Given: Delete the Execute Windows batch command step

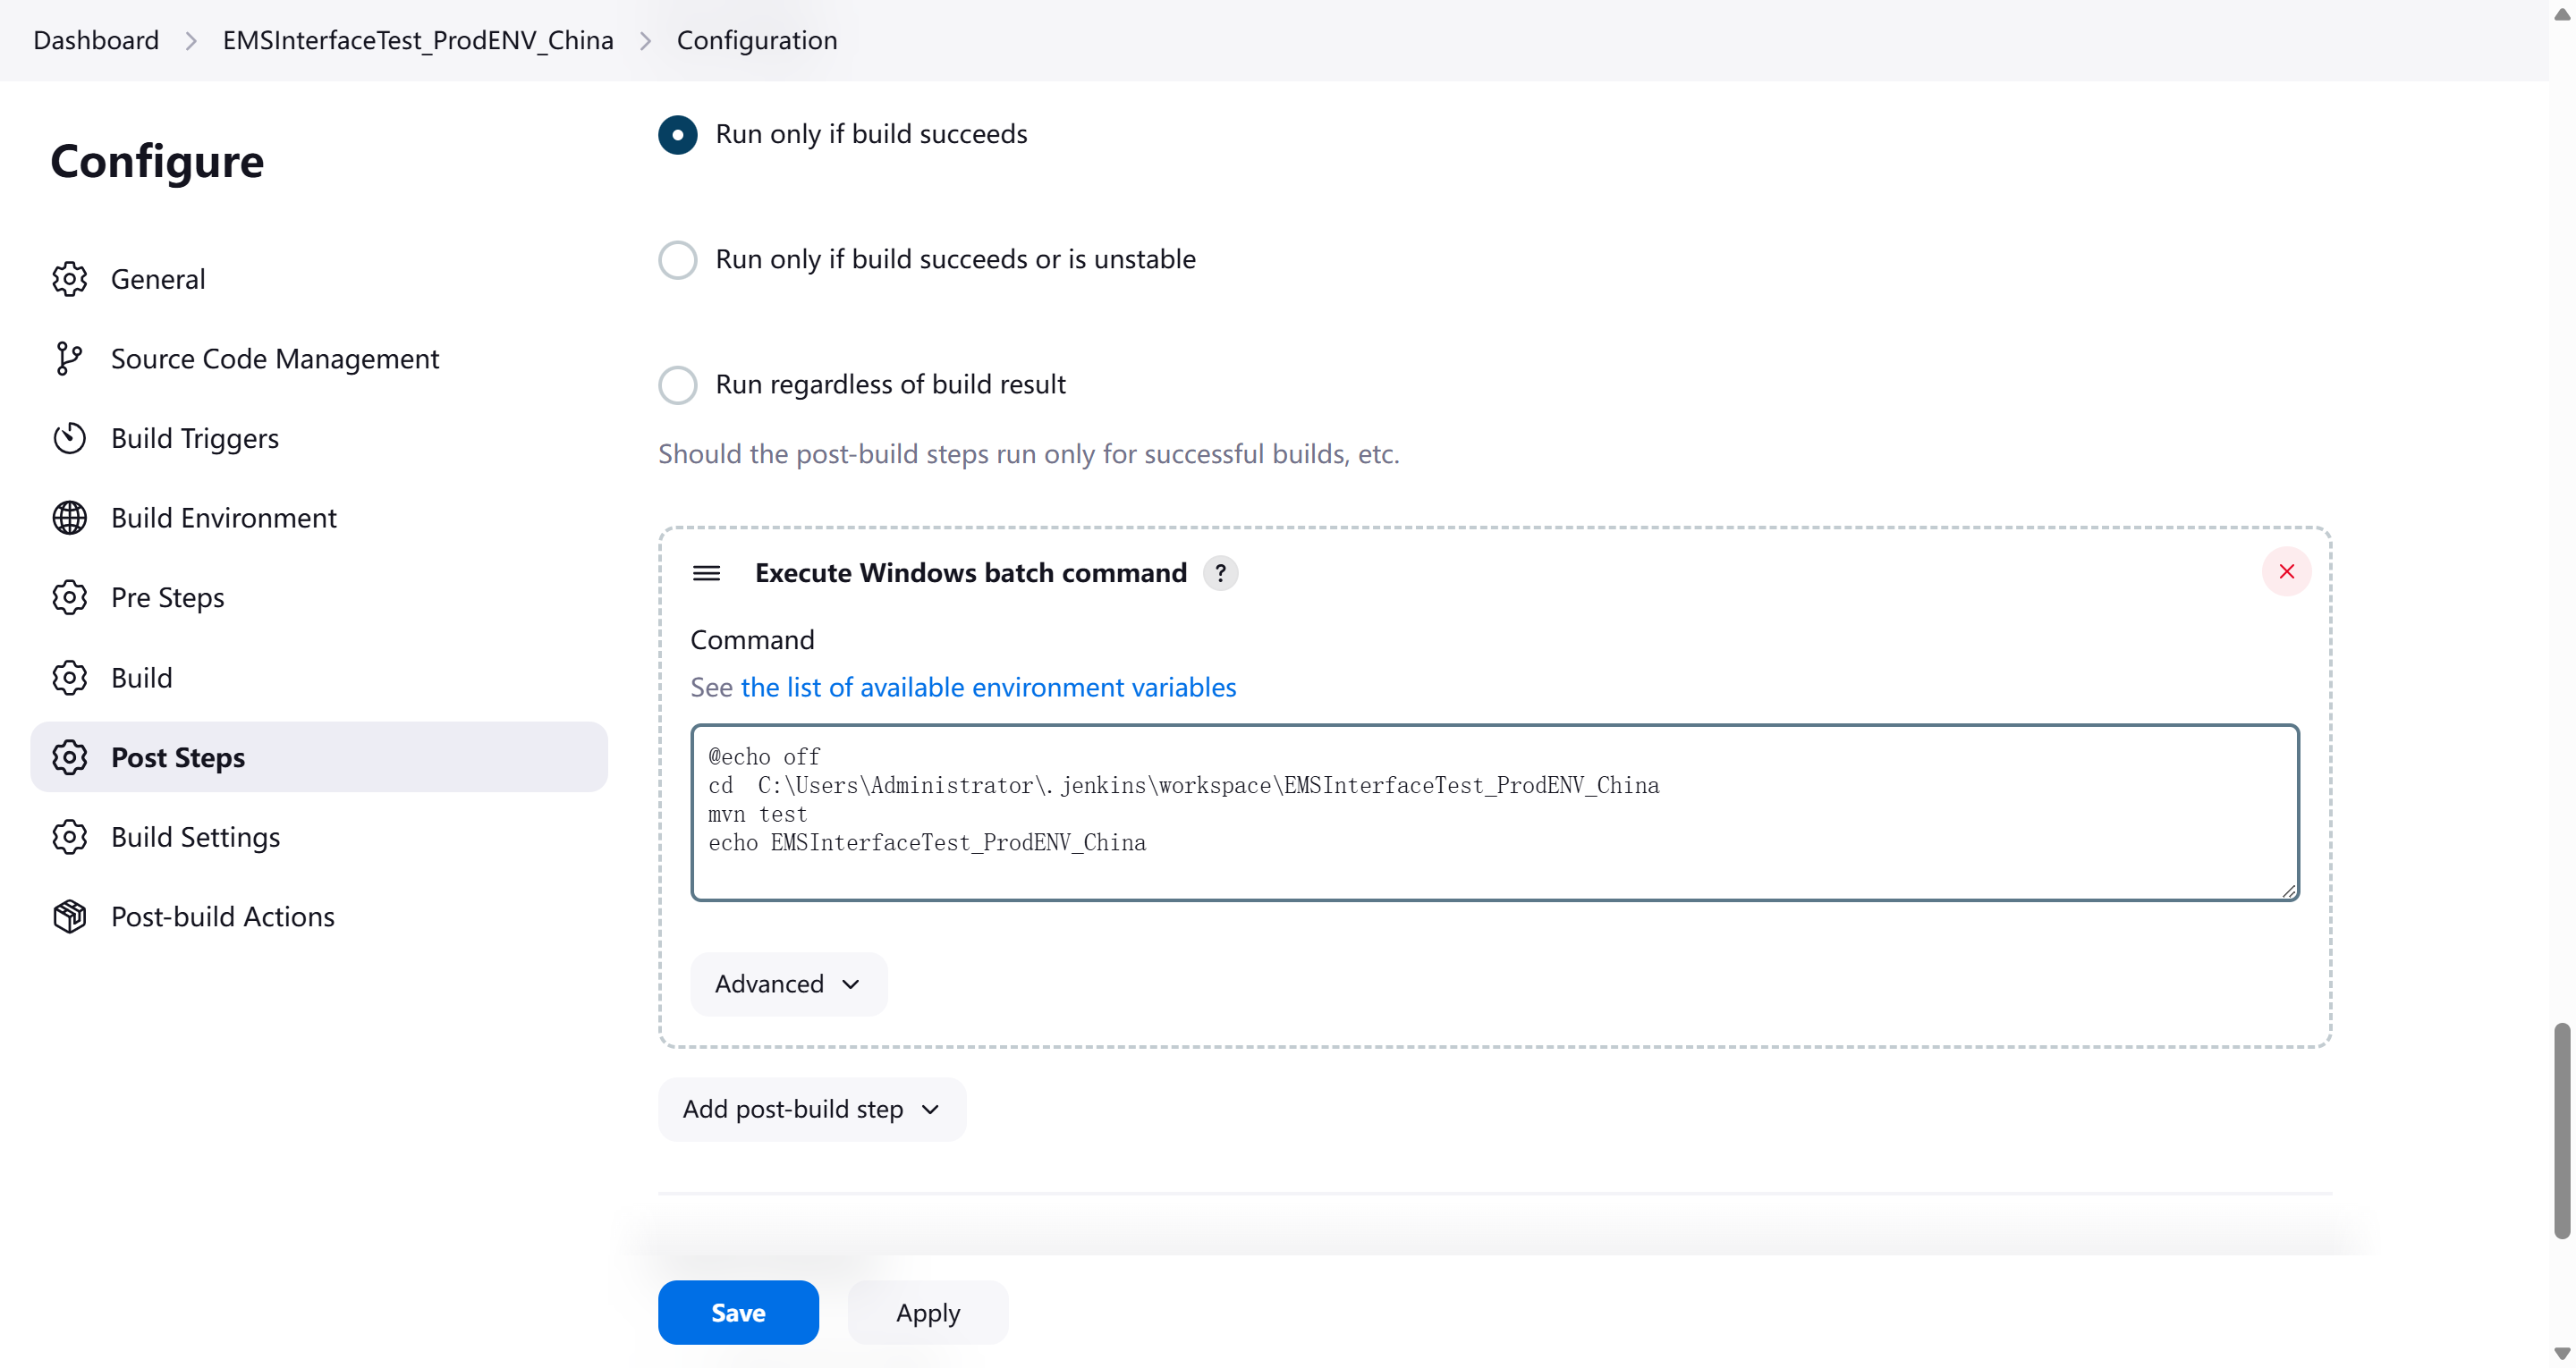Looking at the screenshot, I should pos(2286,571).
